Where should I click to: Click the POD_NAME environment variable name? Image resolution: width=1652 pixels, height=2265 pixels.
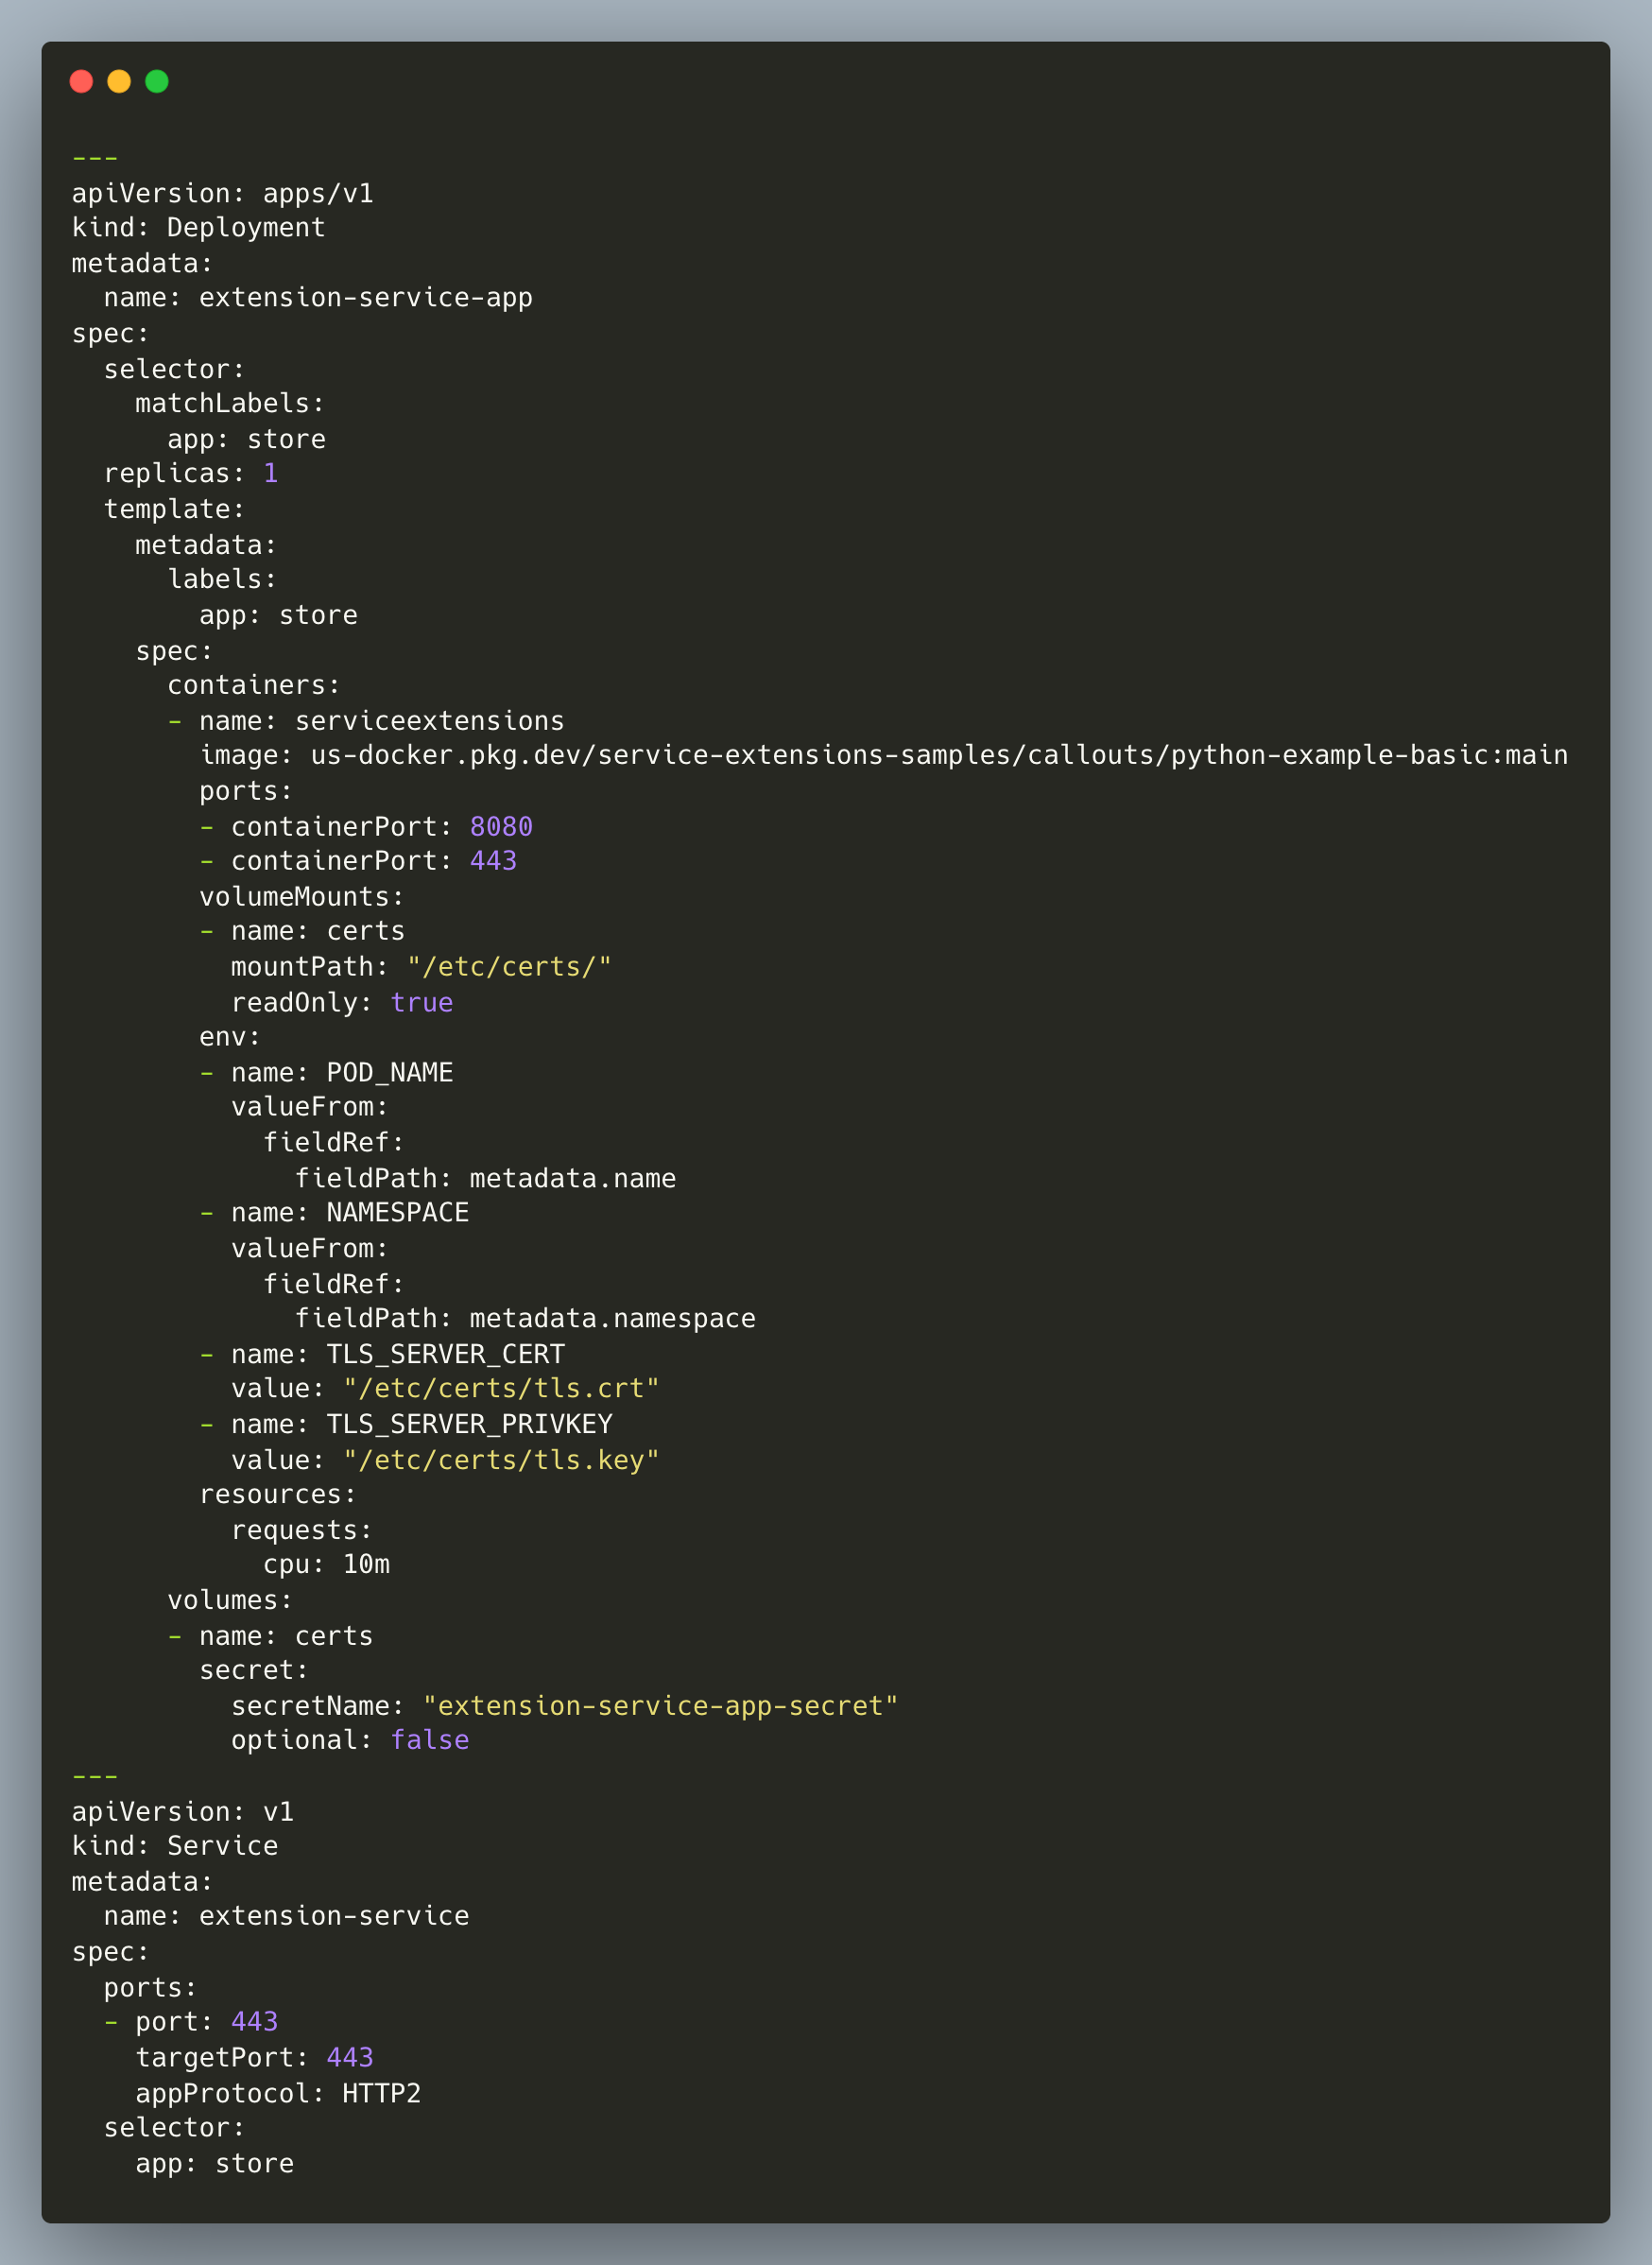pyautogui.click(x=389, y=1073)
